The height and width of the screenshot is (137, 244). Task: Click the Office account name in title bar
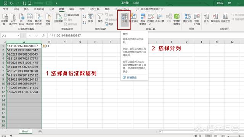[x=220, y=3]
